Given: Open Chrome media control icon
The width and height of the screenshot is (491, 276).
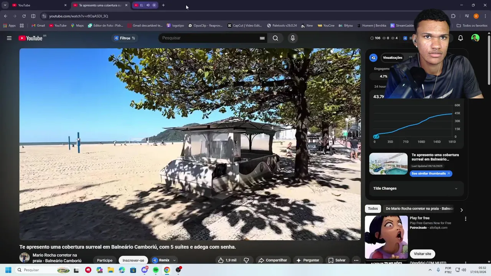Looking at the screenshot, I should tap(467, 16).
